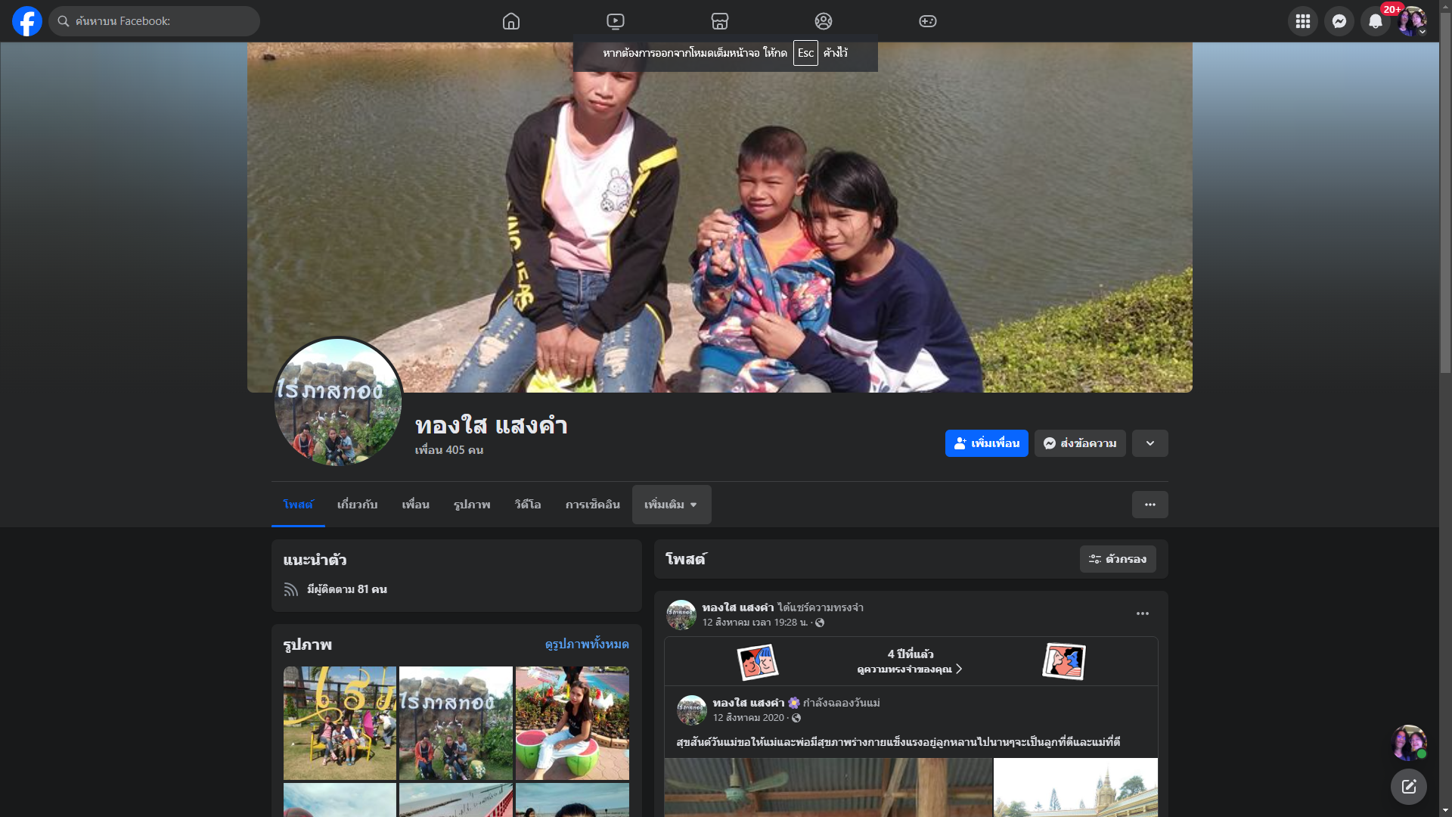Expand the เพิ่มเติม dropdown tab
This screenshot has width=1452, height=817.
pos(671,505)
